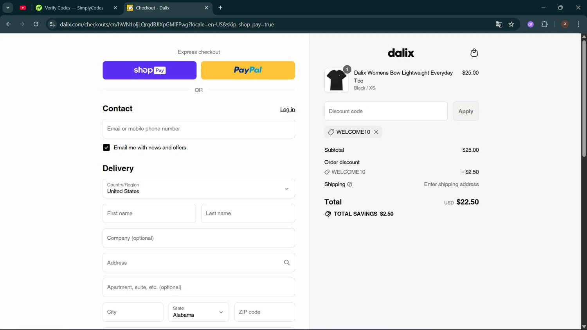Click the page vertical scrollbar
The image size is (587, 330).
[x=584, y=99]
